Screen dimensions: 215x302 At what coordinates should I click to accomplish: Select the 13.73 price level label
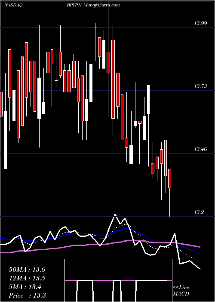click(x=200, y=86)
